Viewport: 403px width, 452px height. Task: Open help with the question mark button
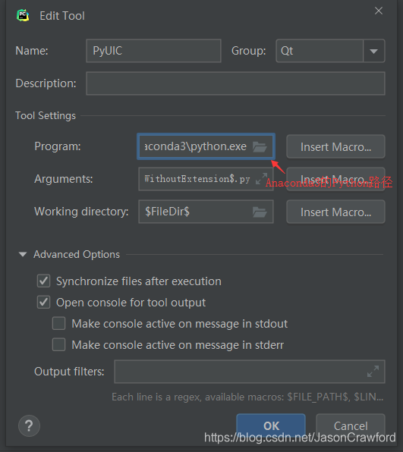click(x=29, y=425)
